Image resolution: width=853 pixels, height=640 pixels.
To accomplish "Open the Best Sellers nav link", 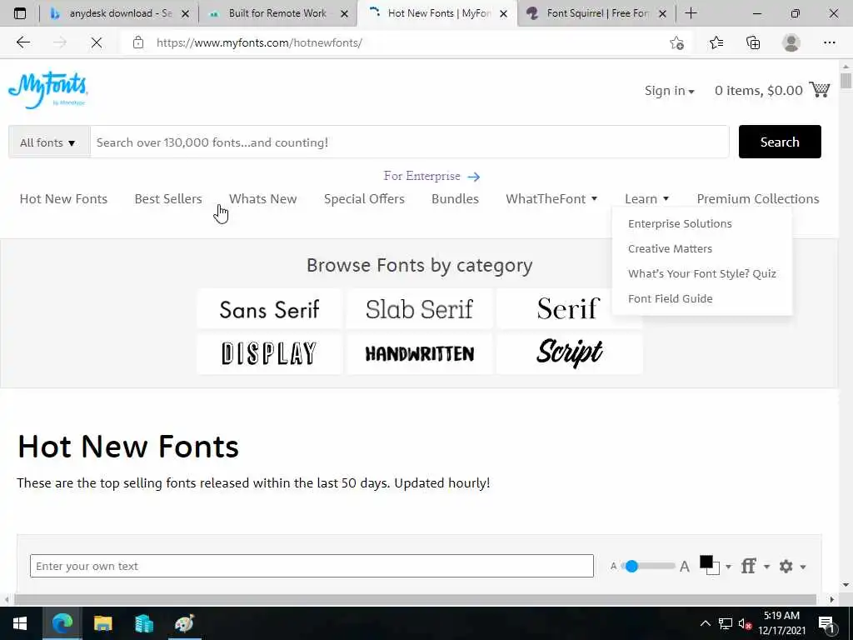I will pyautogui.click(x=168, y=199).
